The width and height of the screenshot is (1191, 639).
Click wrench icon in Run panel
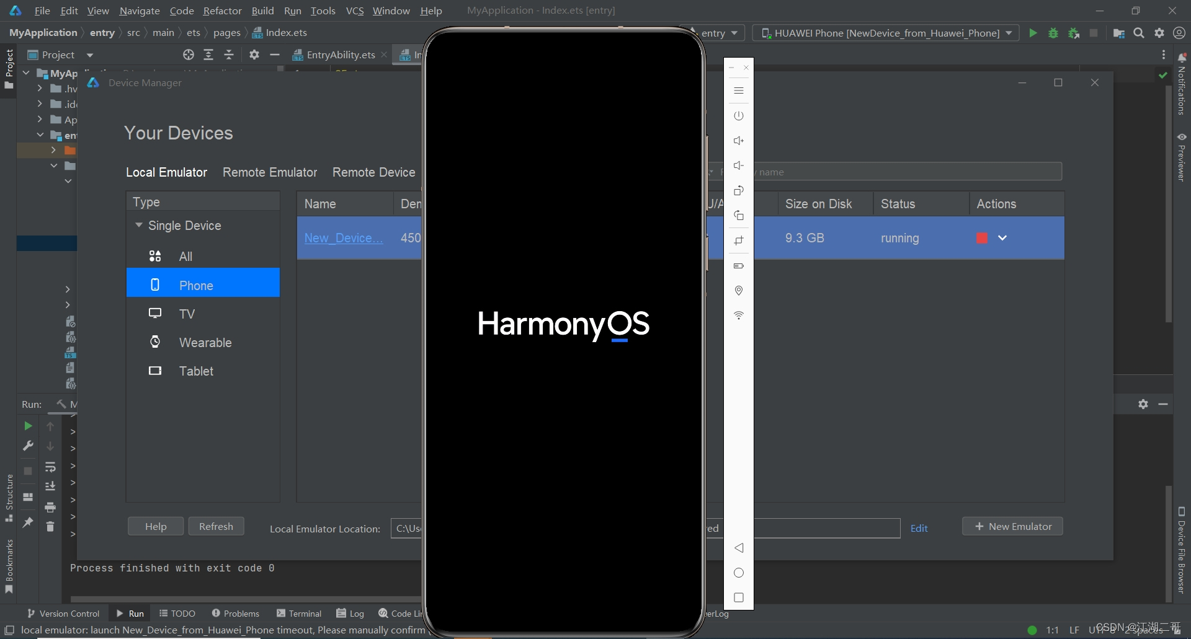[x=28, y=446]
